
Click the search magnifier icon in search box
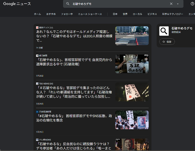point(68,4)
